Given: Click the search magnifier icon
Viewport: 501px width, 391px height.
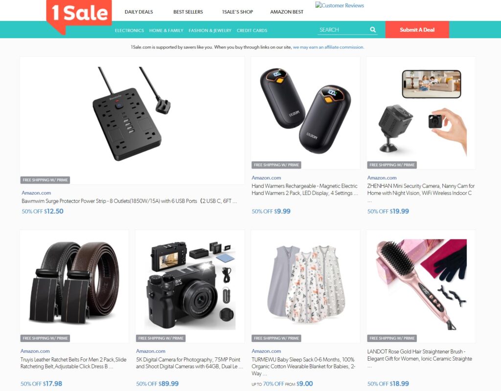Looking at the screenshot, I should pyautogui.click(x=372, y=30).
